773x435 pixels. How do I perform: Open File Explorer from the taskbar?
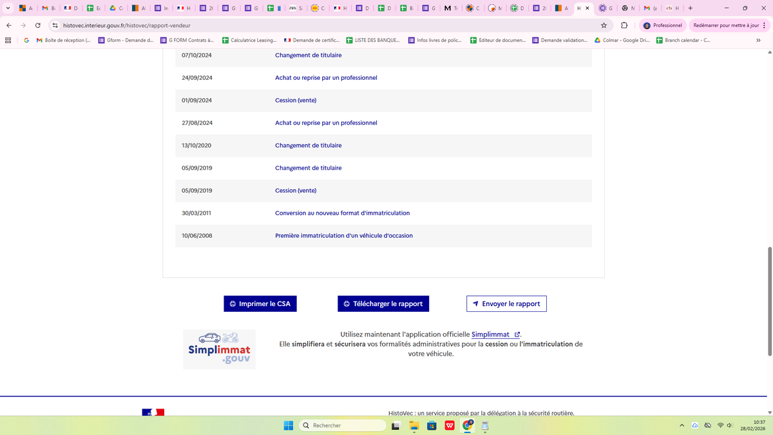pyautogui.click(x=414, y=425)
